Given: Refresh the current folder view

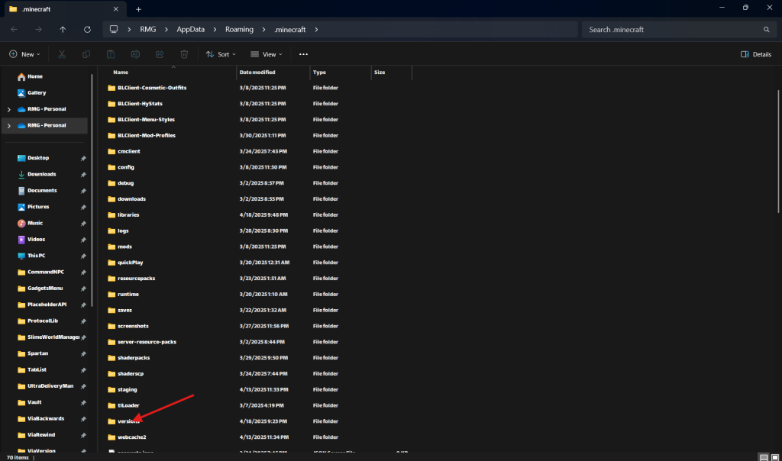Looking at the screenshot, I should [x=87, y=30].
